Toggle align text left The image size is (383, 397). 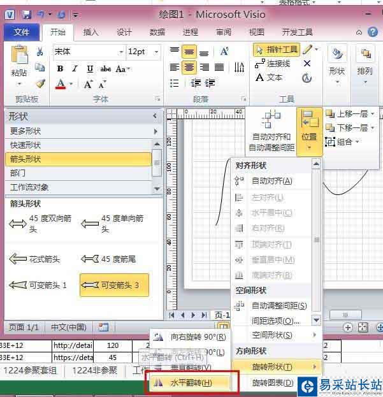point(174,67)
